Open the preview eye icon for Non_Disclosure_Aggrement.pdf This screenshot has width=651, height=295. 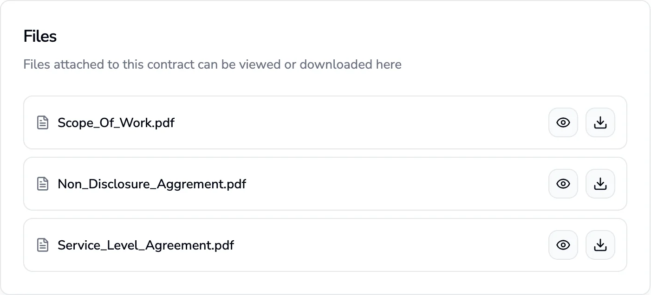coord(563,184)
